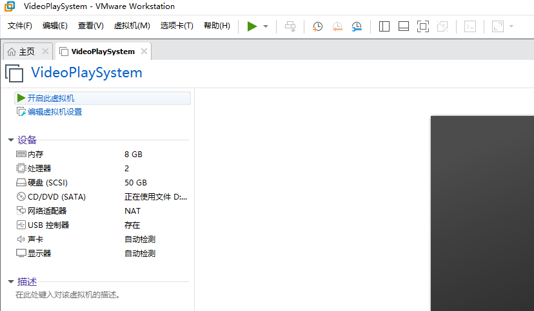Click the processor count value 2
534x311 pixels.
[x=126, y=168]
